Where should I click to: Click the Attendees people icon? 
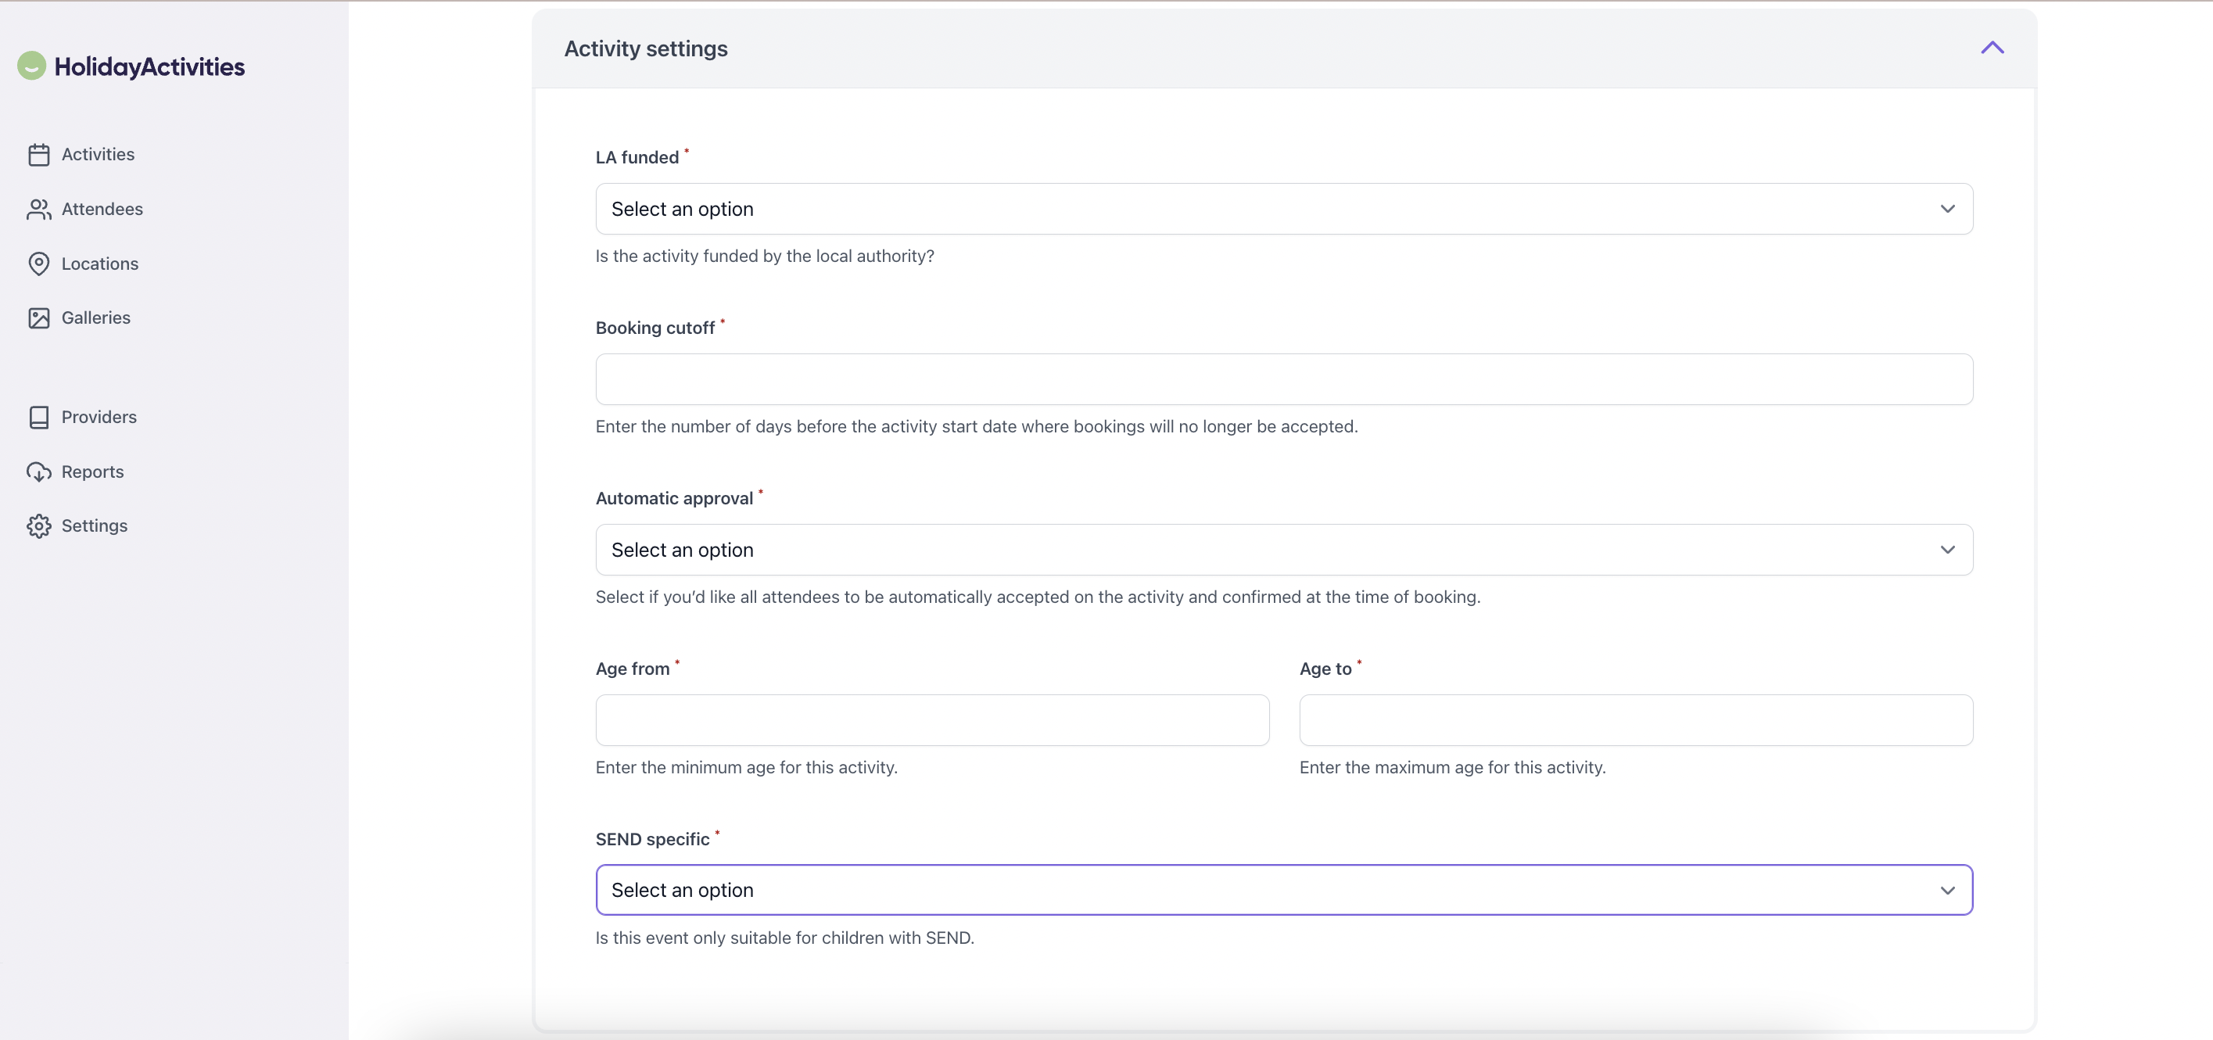[38, 210]
